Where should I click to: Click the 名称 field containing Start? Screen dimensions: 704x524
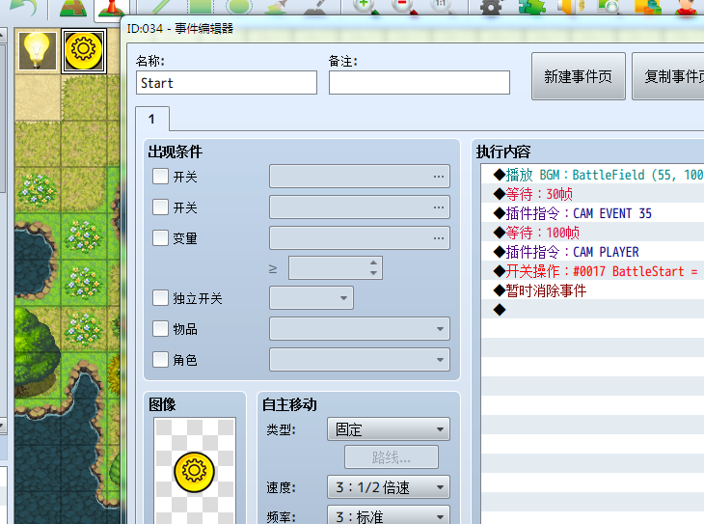pos(227,83)
